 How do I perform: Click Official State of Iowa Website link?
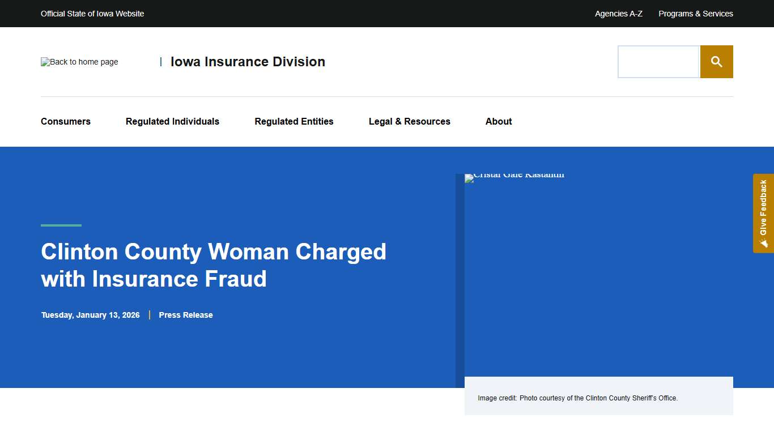pos(92,13)
